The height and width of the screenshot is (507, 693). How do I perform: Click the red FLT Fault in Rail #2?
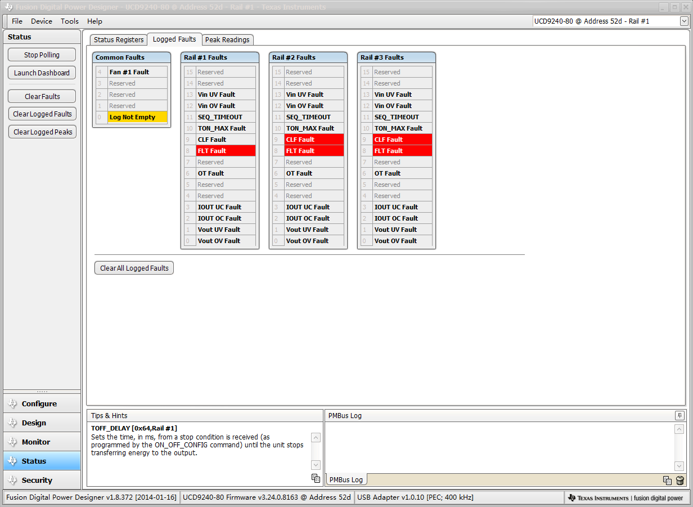click(x=314, y=151)
